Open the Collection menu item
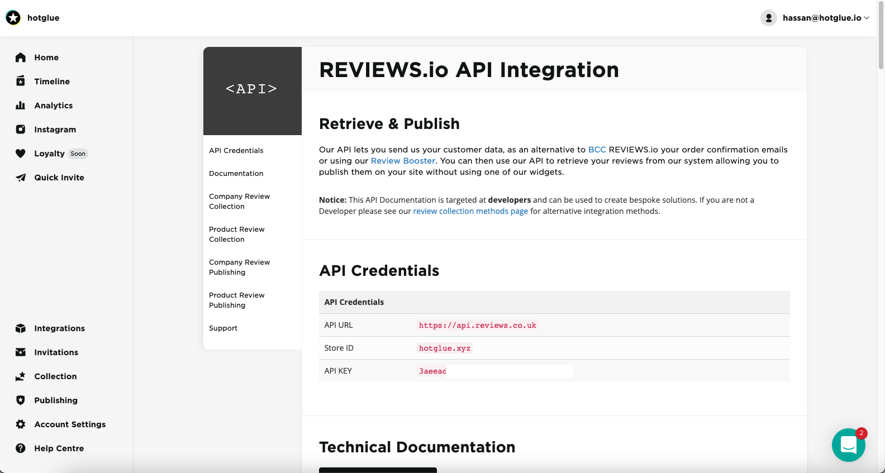Image resolution: width=885 pixels, height=473 pixels. click(56, 376)
